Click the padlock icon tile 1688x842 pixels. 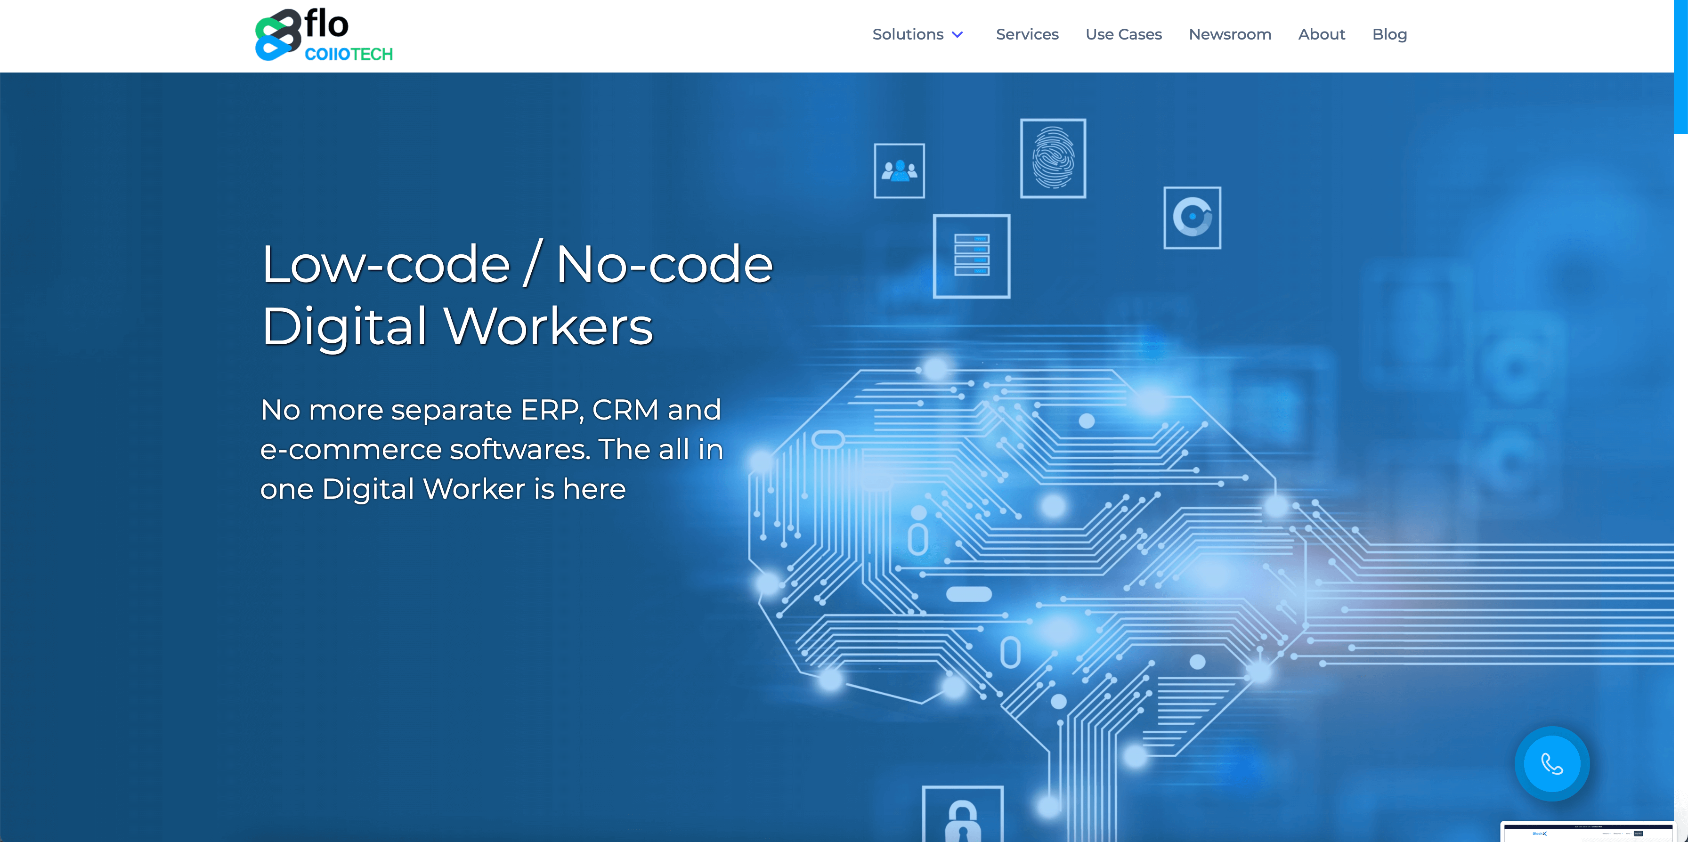(962, 814)
